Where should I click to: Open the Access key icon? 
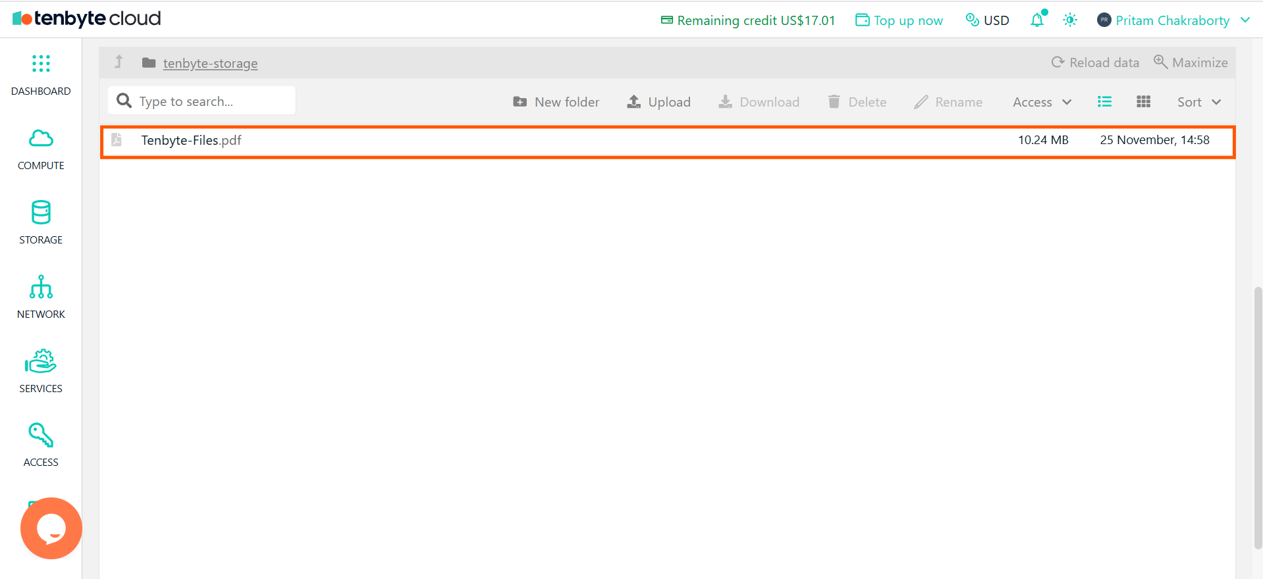[41, 435]
